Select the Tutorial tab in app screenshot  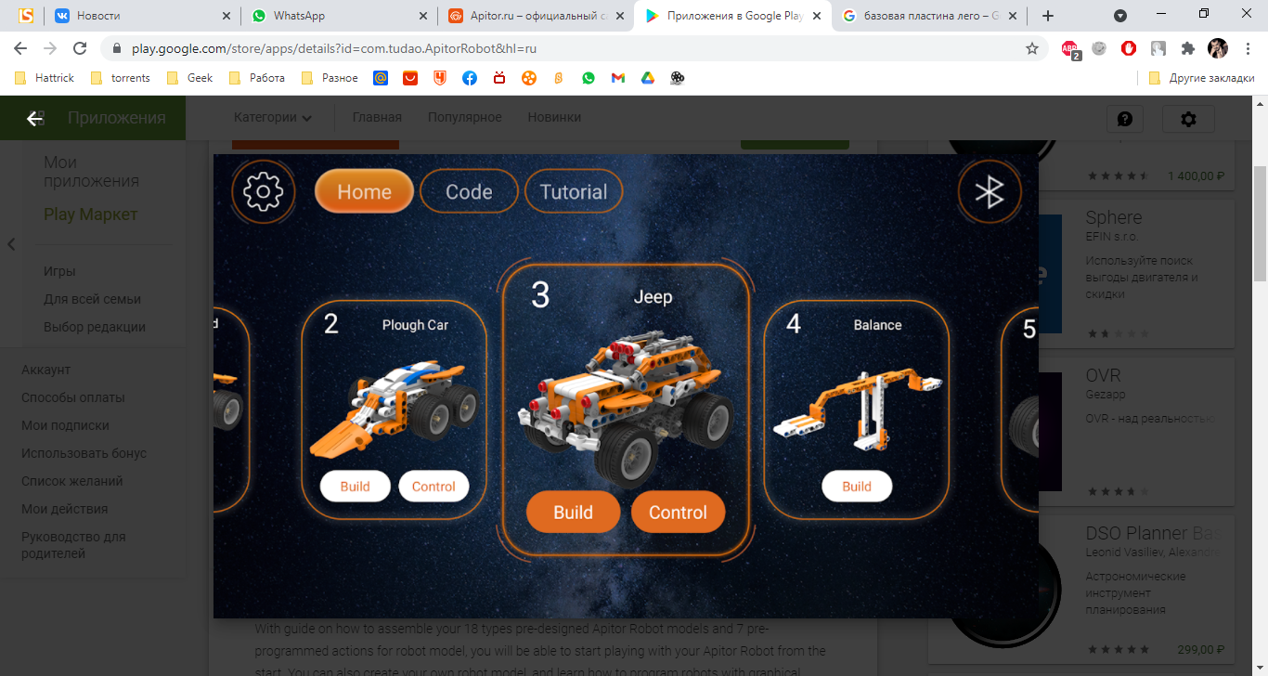[x=574, y=192]
